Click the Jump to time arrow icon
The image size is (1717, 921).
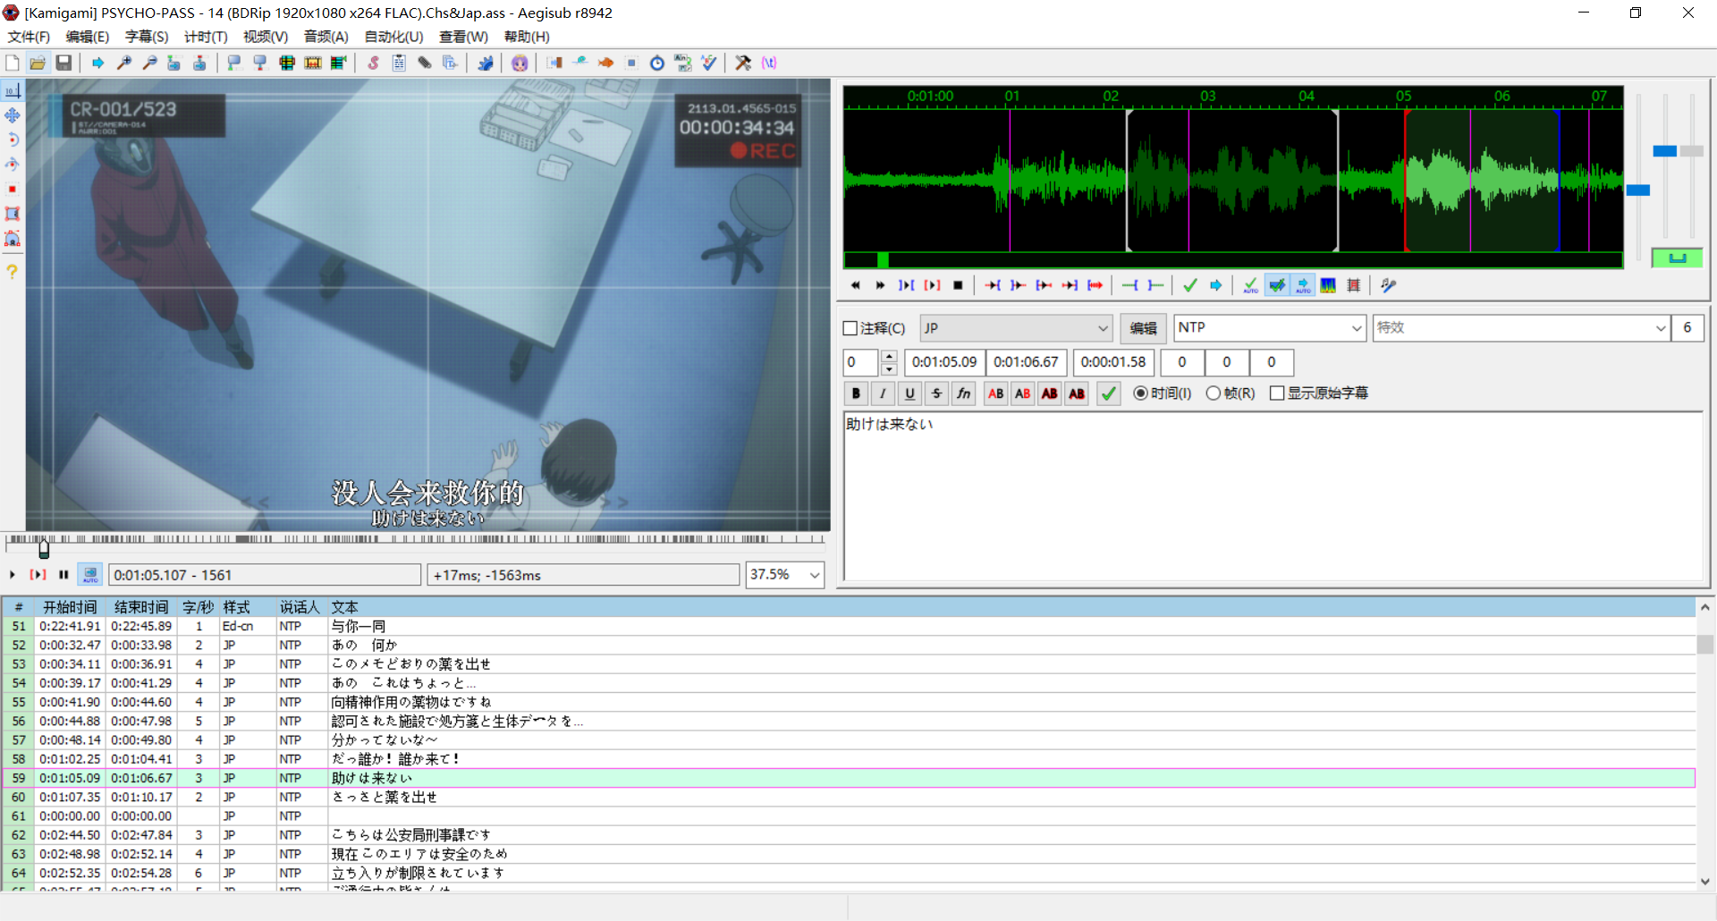point(98,63)
